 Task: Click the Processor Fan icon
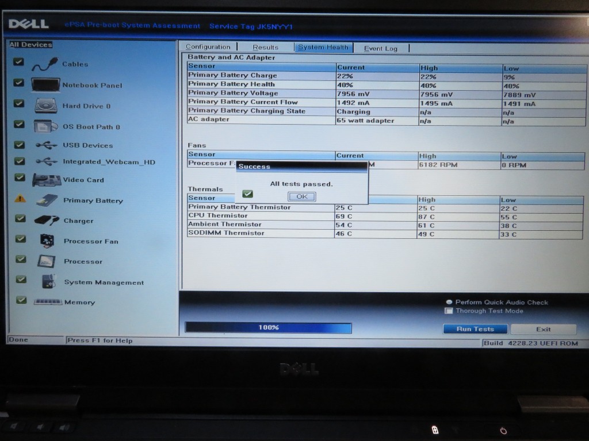(x=47, y=241)
